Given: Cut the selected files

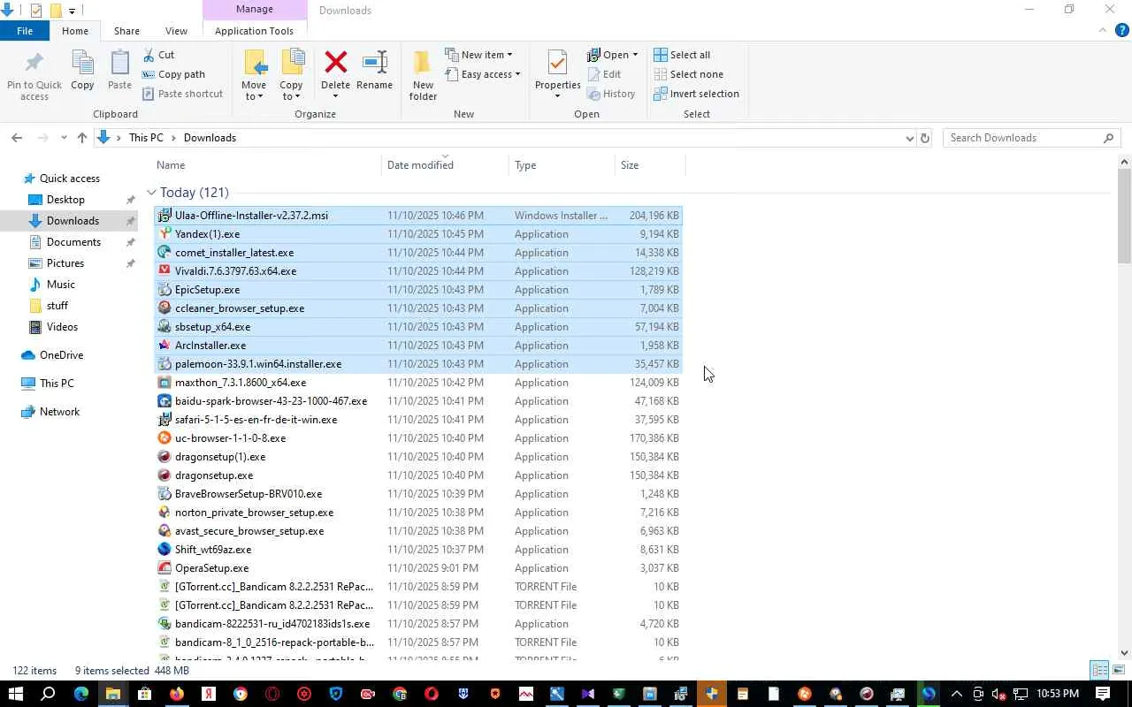Looking at the screenshot, I should (x=157, y=55).
